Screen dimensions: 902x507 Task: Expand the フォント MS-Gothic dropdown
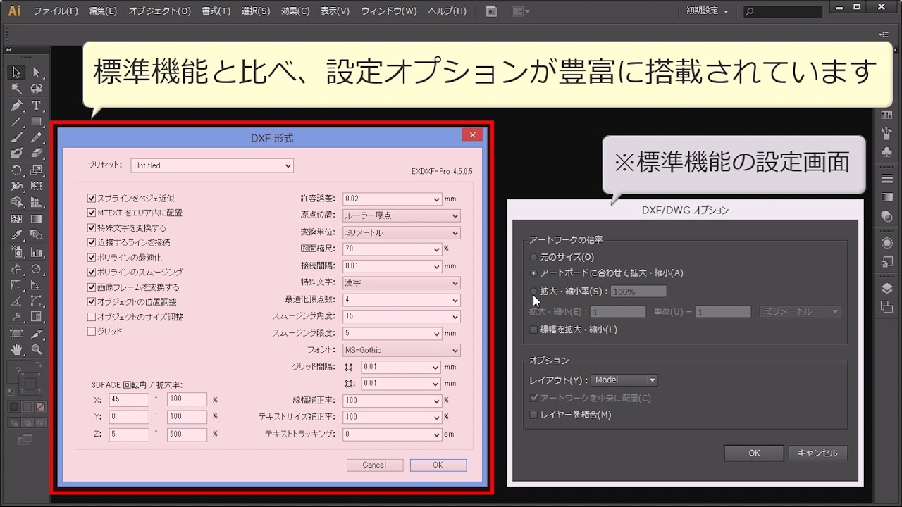coord(401,350)
